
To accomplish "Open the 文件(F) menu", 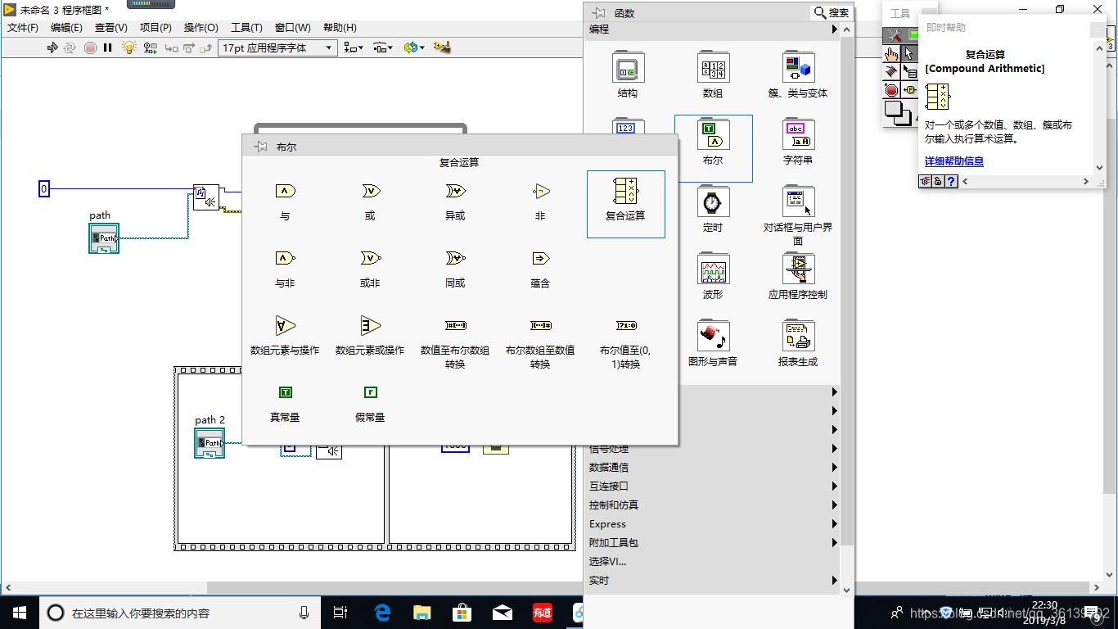I will point(23,28).
